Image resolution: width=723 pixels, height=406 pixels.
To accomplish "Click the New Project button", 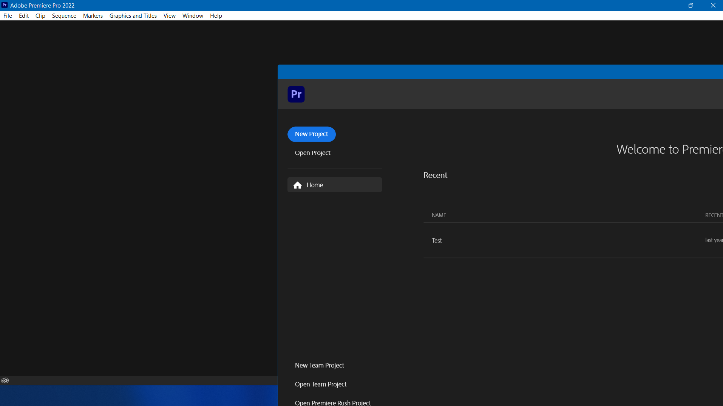I will (x=311, y=134).
